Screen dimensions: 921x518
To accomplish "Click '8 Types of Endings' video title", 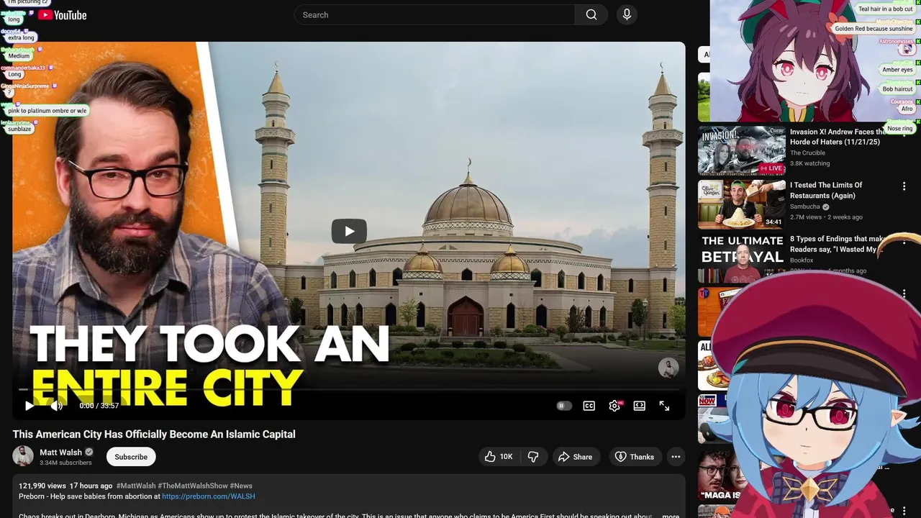I will point(837,244).
